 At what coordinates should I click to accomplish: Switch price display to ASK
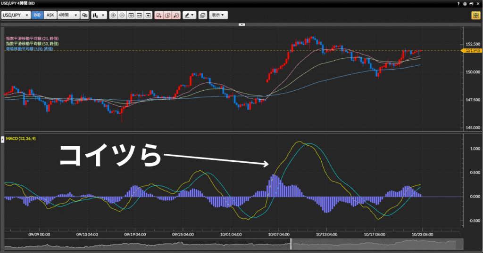coord(50,15)
